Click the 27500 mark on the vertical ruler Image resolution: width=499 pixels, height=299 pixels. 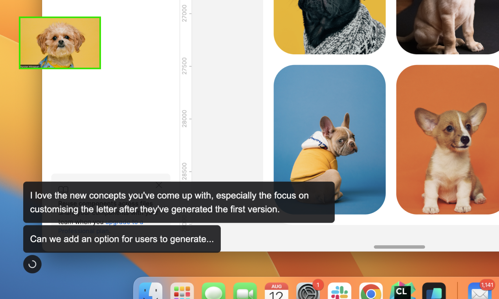coord(185,66)
